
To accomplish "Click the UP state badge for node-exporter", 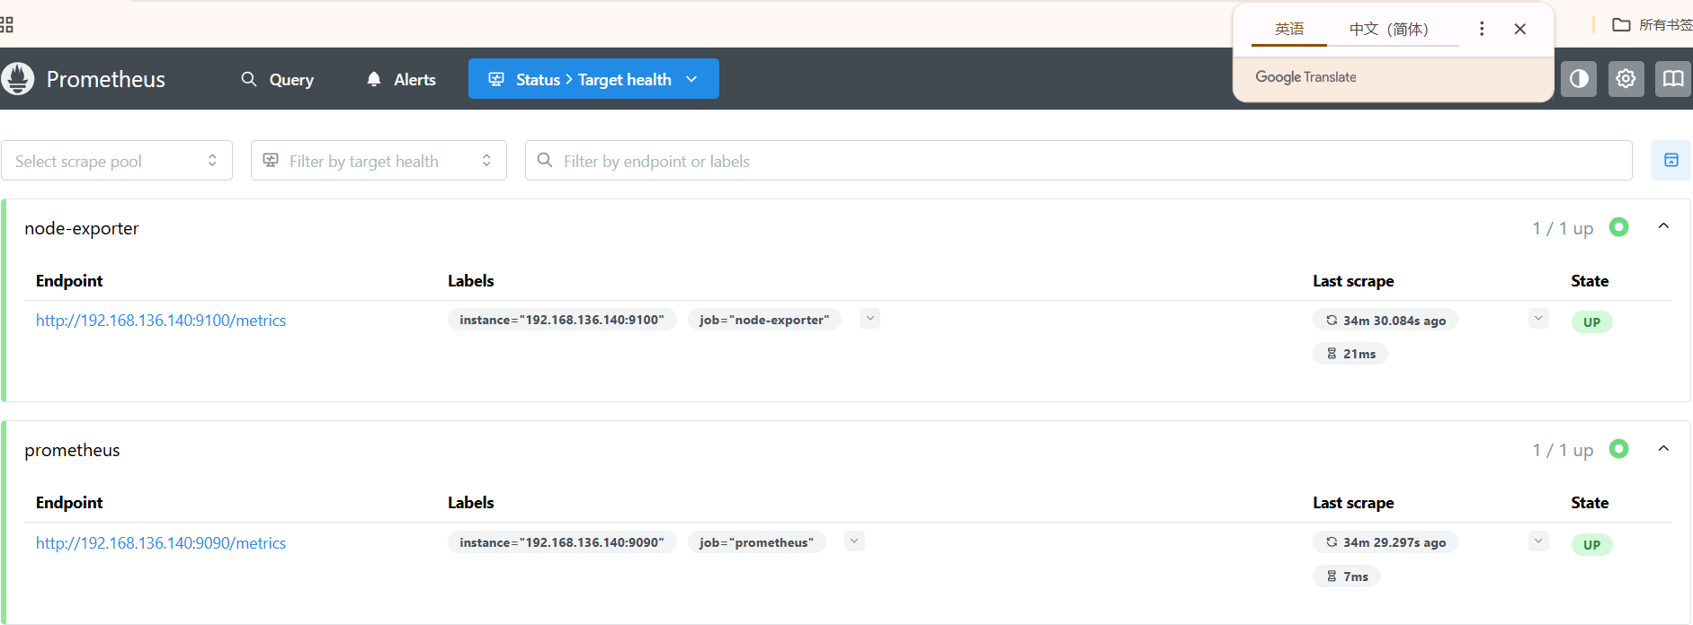I will [1591, 321].
